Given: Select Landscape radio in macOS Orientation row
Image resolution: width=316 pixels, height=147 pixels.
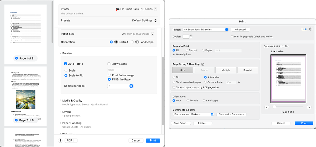Looking at the screenshot, I should click(x=132, y=42).
